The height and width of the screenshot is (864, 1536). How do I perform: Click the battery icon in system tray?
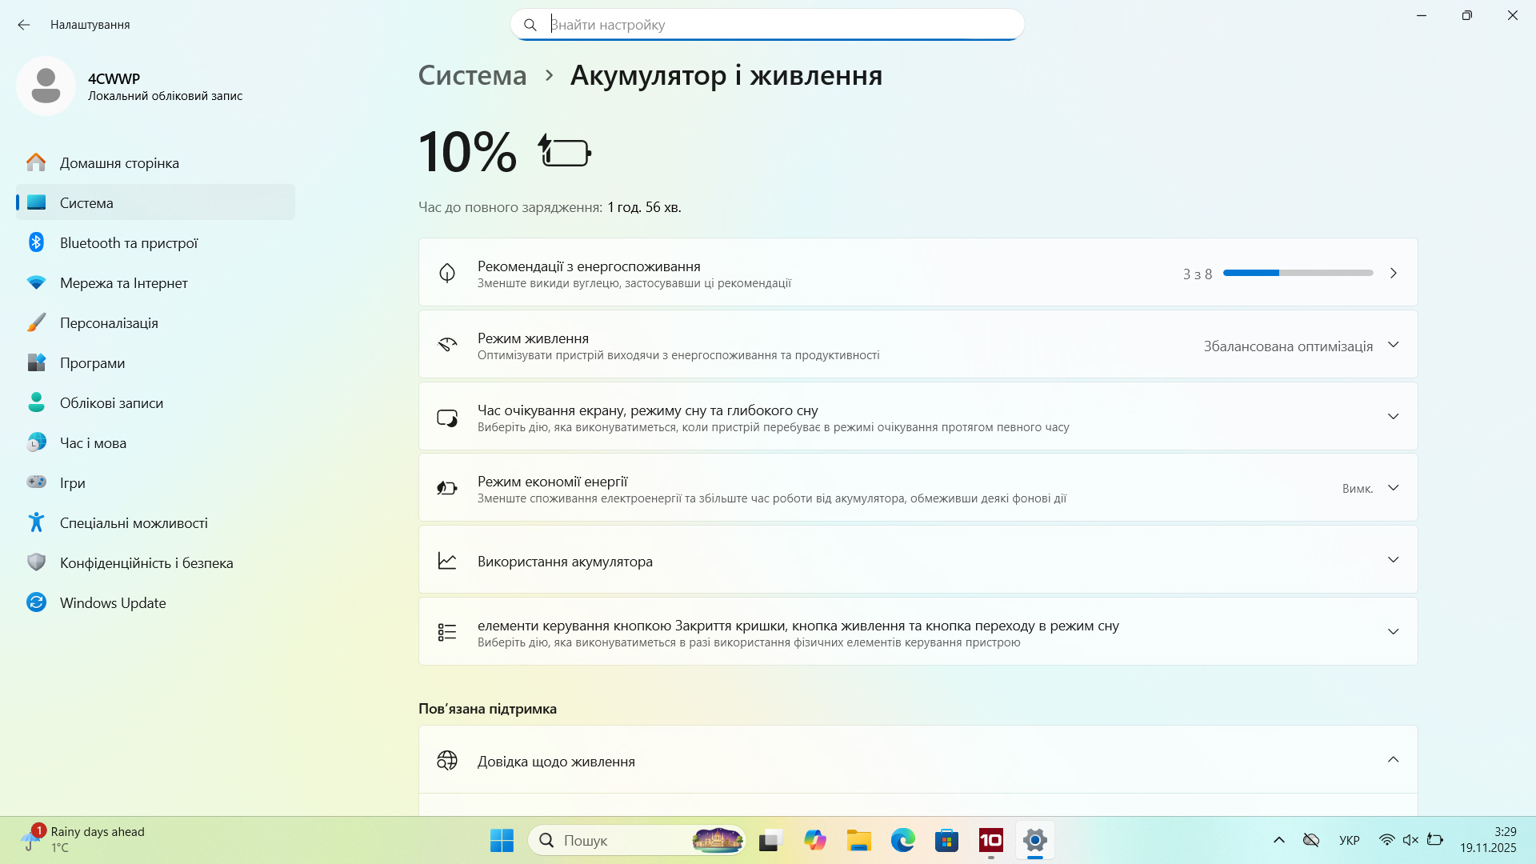click(x=1435, y=839)
